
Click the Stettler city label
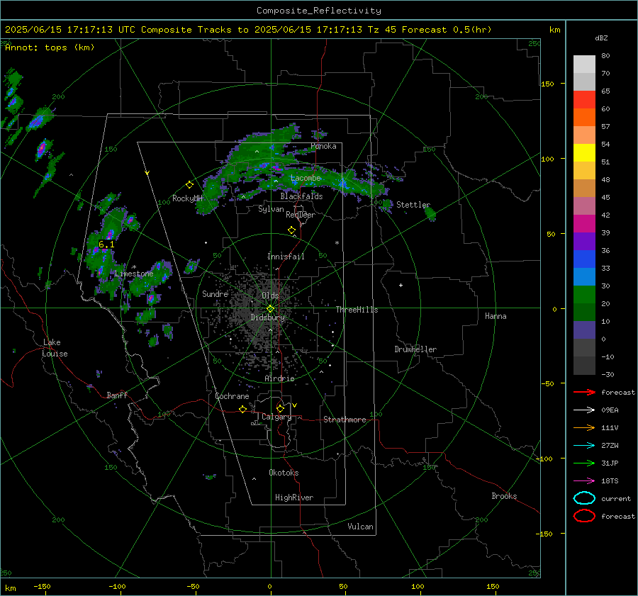coord(413,205)
